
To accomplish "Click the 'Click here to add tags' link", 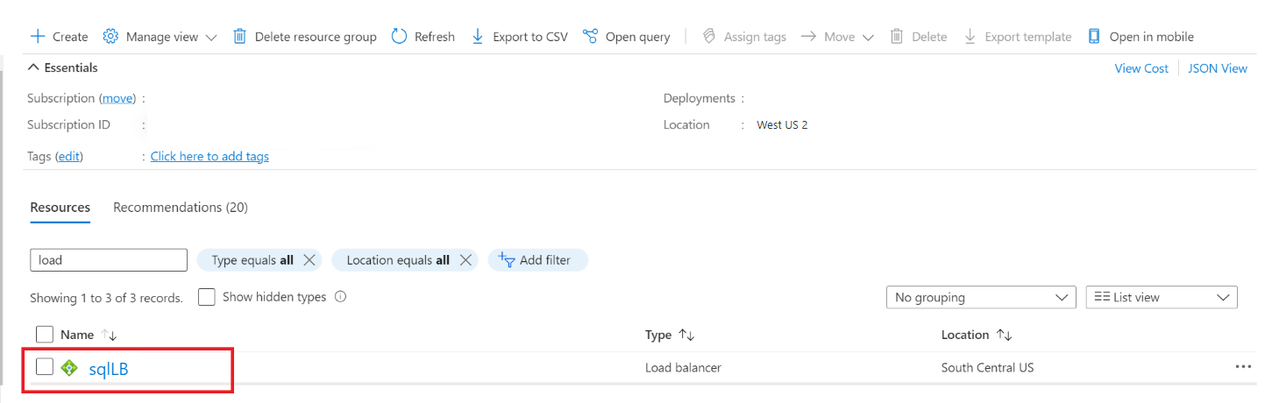I will click(x=210, y=156).
